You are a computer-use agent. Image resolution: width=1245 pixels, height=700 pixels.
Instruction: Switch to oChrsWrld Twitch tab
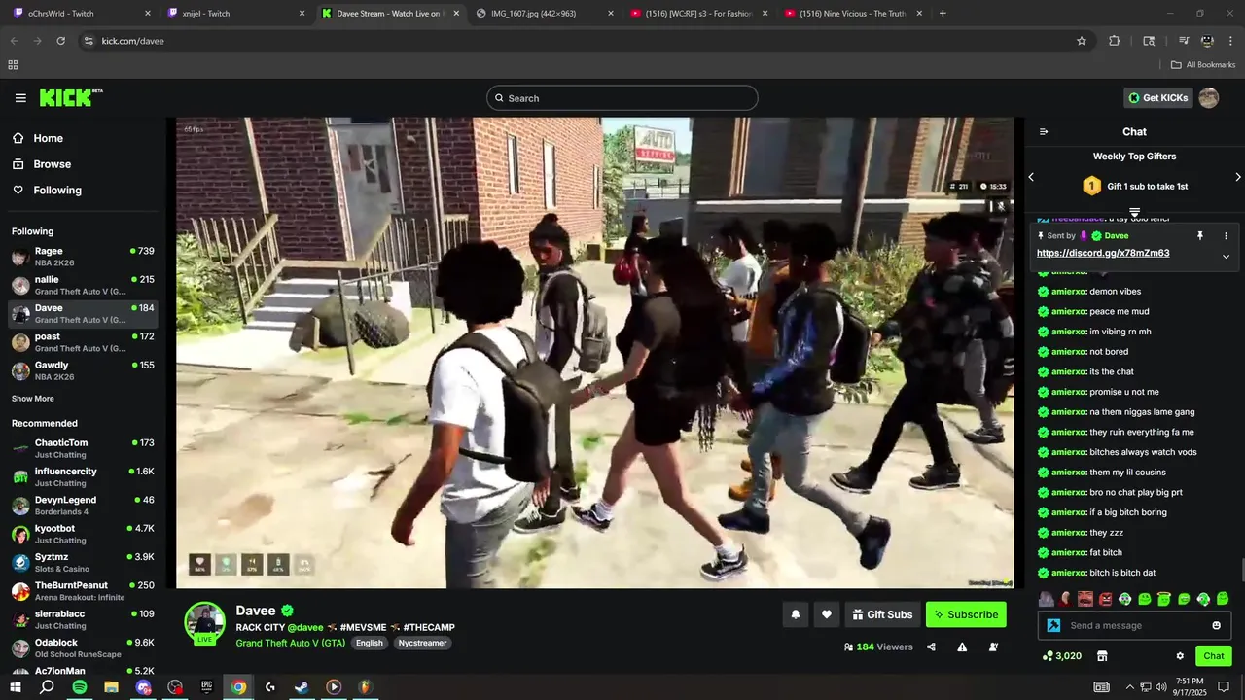click(82, 14)
